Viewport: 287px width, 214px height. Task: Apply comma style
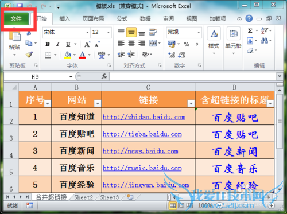[197, 44]
